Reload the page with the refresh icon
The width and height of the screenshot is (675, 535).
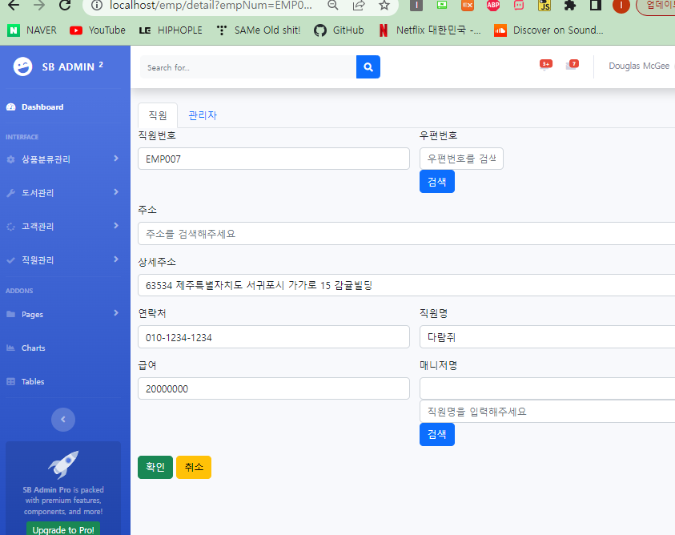click(65, 5)
